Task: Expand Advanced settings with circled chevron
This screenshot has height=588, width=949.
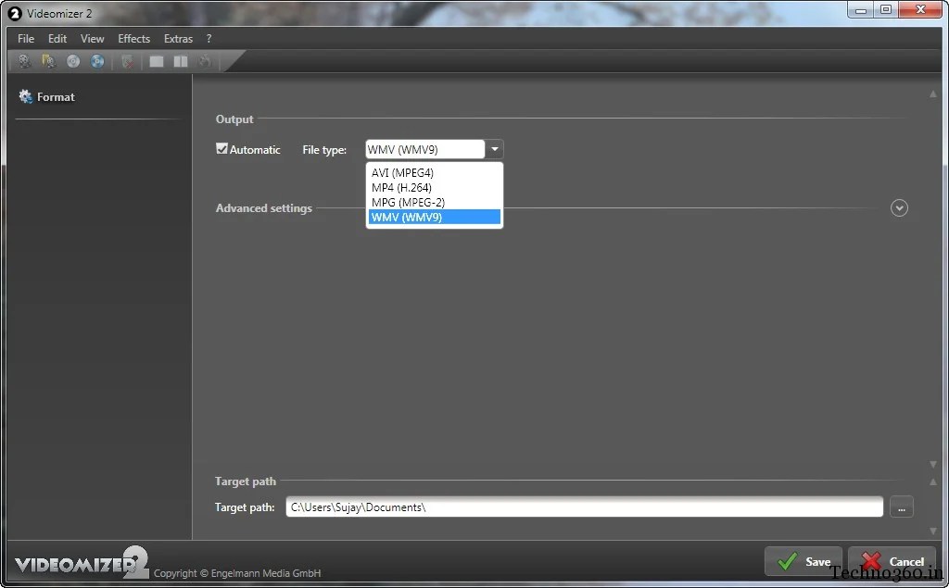Action: click(899, 207)
